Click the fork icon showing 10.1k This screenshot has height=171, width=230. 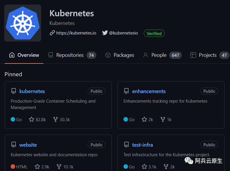tap(59, 167)
